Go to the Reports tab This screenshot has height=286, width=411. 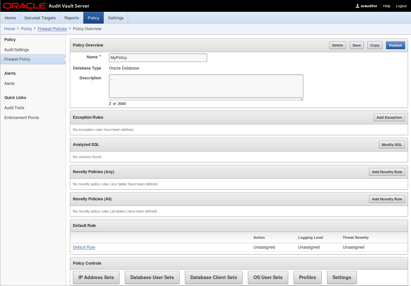[x=72, y=18]
